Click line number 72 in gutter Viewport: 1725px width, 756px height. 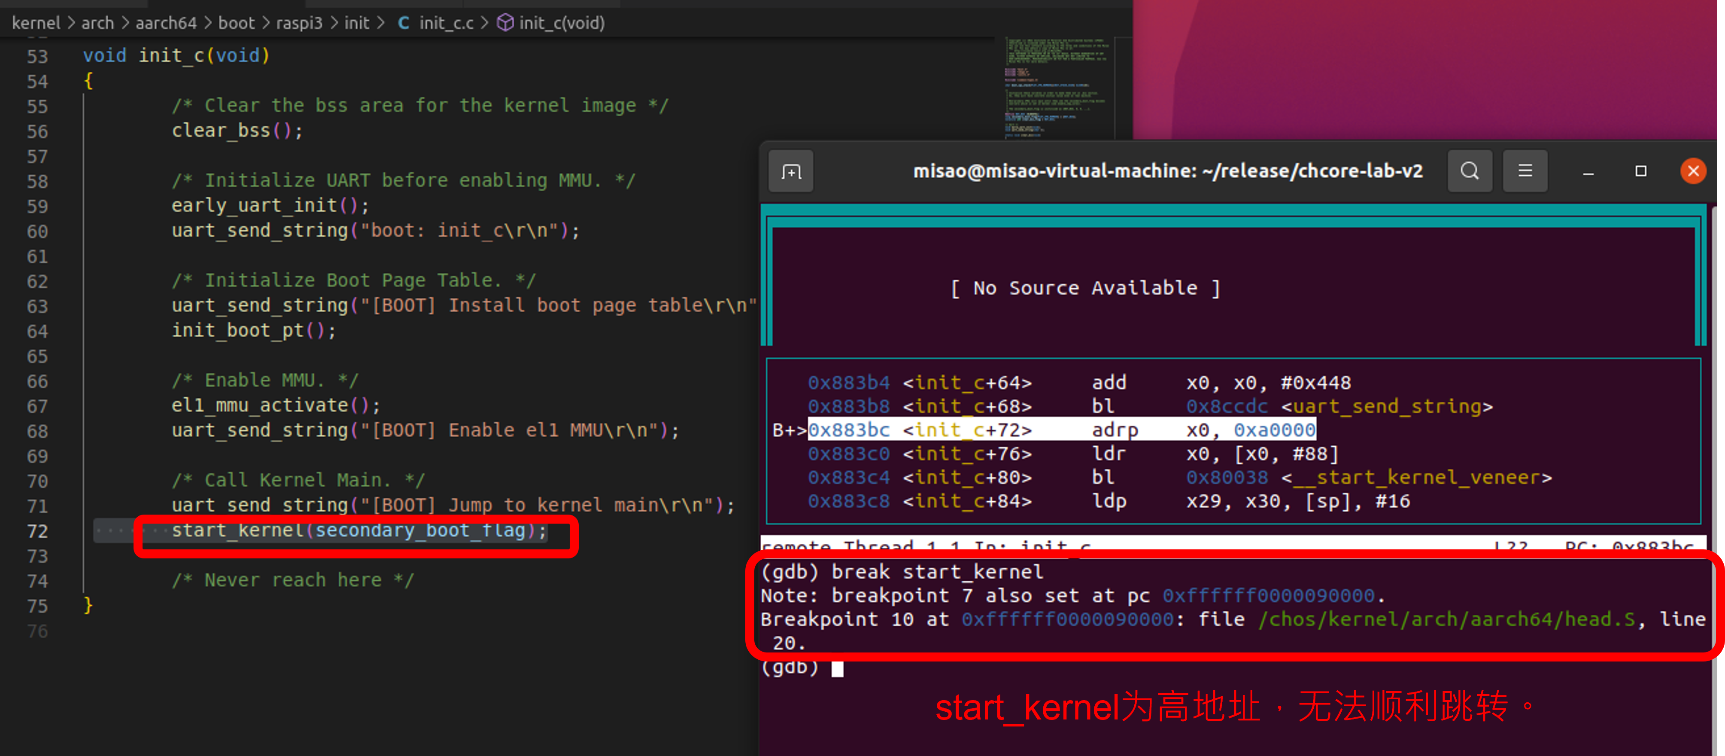click(x=37, y=531)
